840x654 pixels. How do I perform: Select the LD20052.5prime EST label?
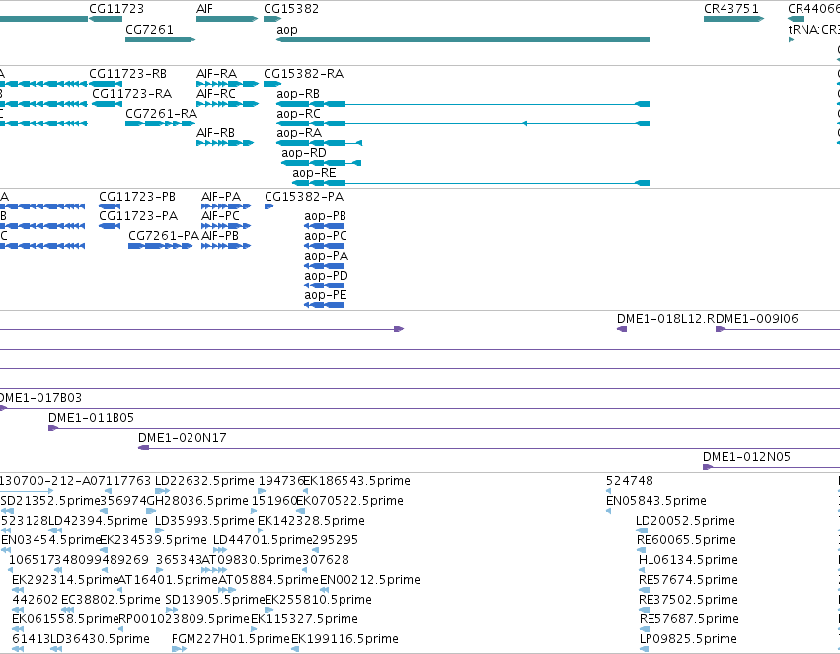pyautogui.click(x=685, y=521)
